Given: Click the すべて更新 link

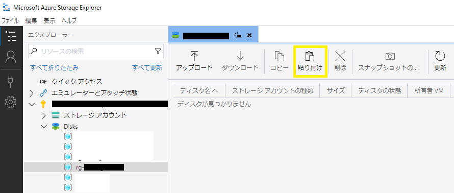Looking at the screenshot, I should 147,67.
